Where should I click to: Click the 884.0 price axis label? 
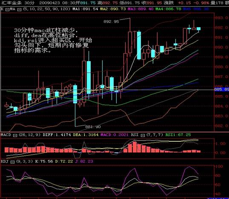click(x=221, y=106)
